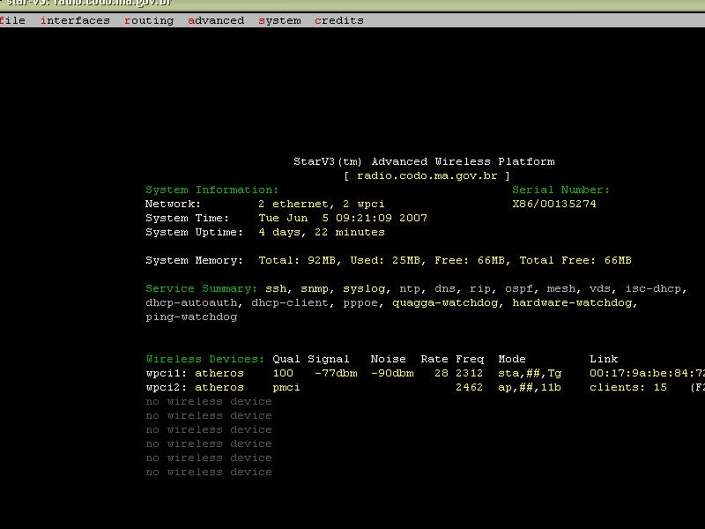The image size is (705, 529).
Task: Click the ospf service entry
Action: pos(518,289)
